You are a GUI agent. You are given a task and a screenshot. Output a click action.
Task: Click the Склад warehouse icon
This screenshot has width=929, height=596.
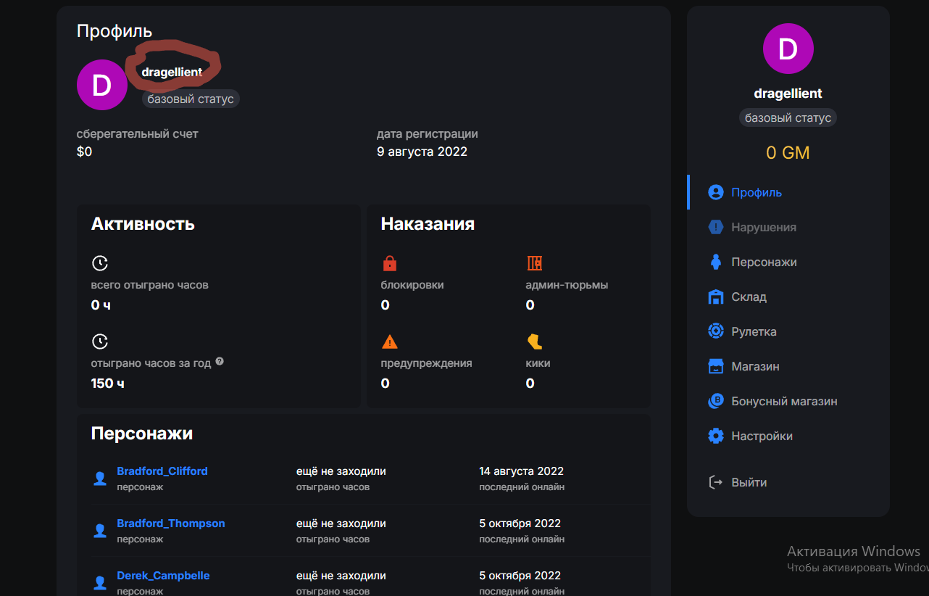pyautogui.click(x=716, y=297)
